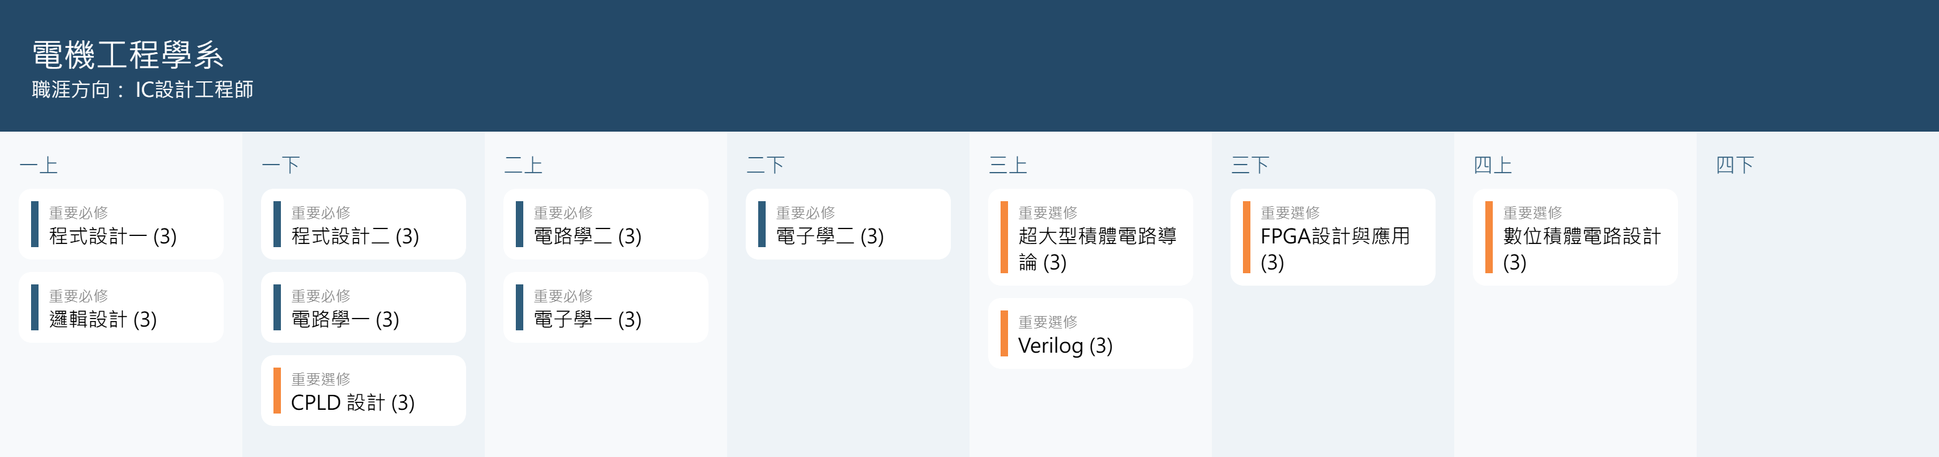Viewport: 1939px width, 457px height.
Task: Click the 二下 semester column header
Action: [x=766, y=165]
